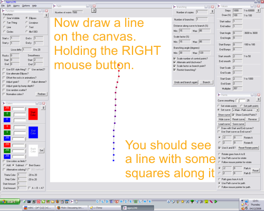Click the pin button in Colors panel
264x211 pixels.
43,108
